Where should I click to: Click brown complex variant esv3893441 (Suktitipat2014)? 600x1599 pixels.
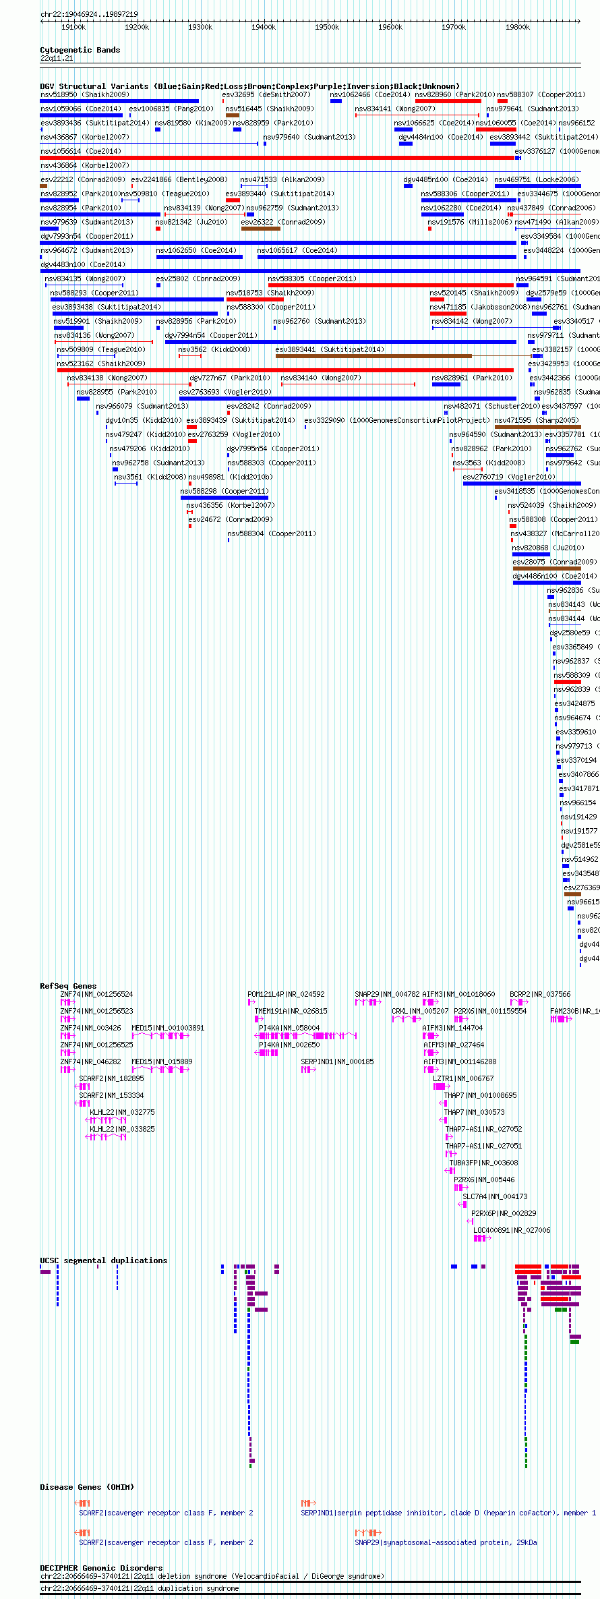coord(373,356)
